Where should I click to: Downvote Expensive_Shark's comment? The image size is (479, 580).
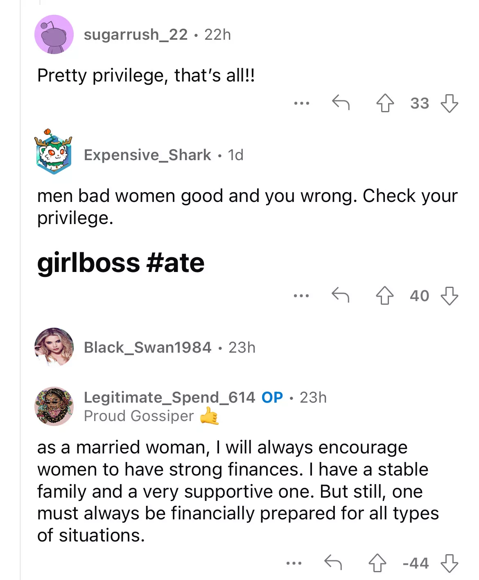pos(449,295)
